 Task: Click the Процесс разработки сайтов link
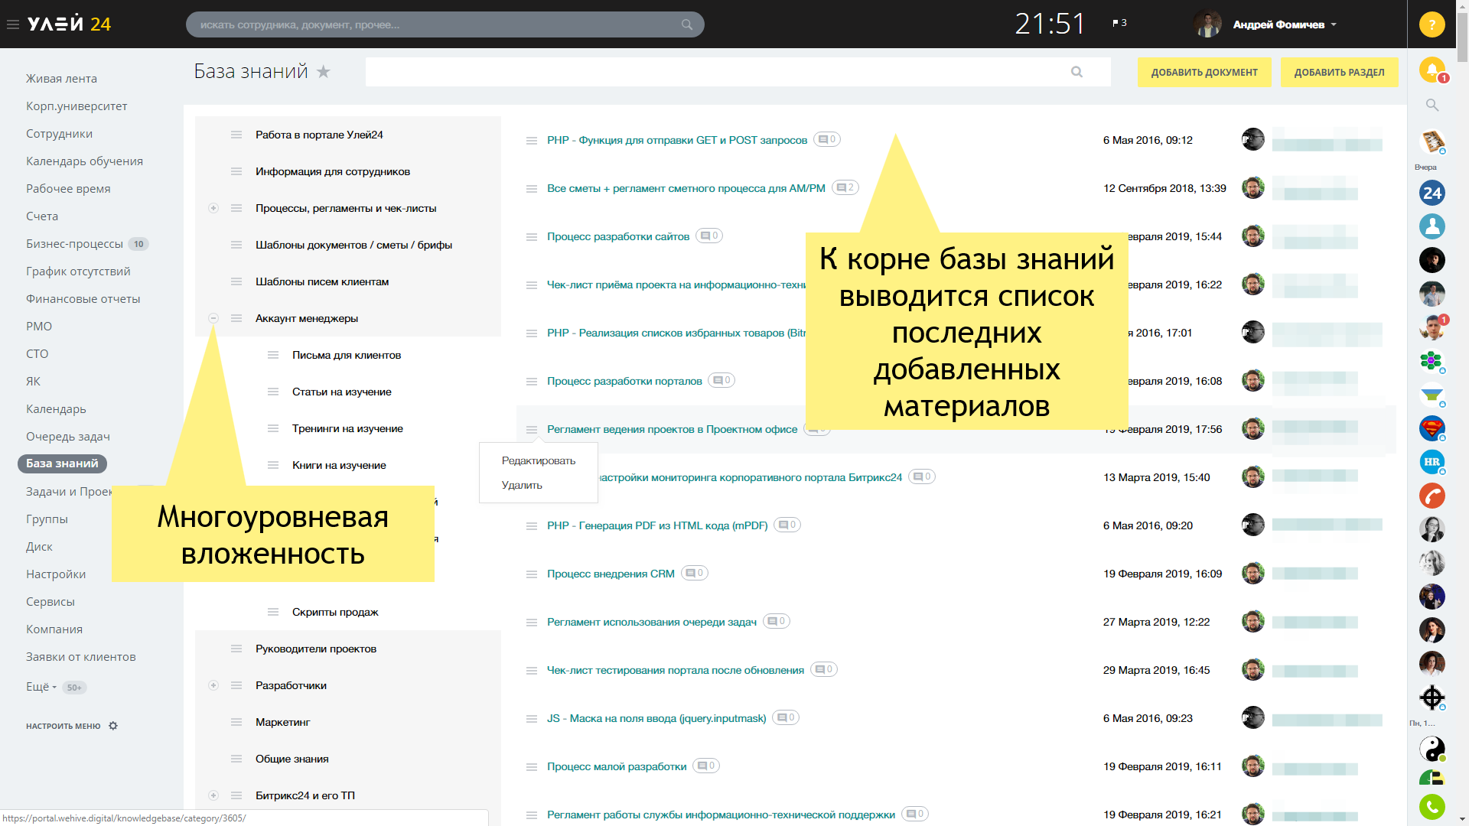coord(617,235)
